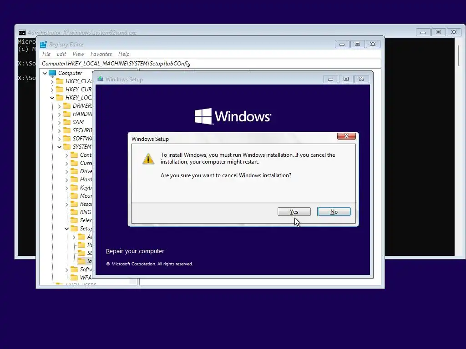466x349 pixels.
Task: Select the ControlSet folder icon under SYSTEM
Action: 74,155
